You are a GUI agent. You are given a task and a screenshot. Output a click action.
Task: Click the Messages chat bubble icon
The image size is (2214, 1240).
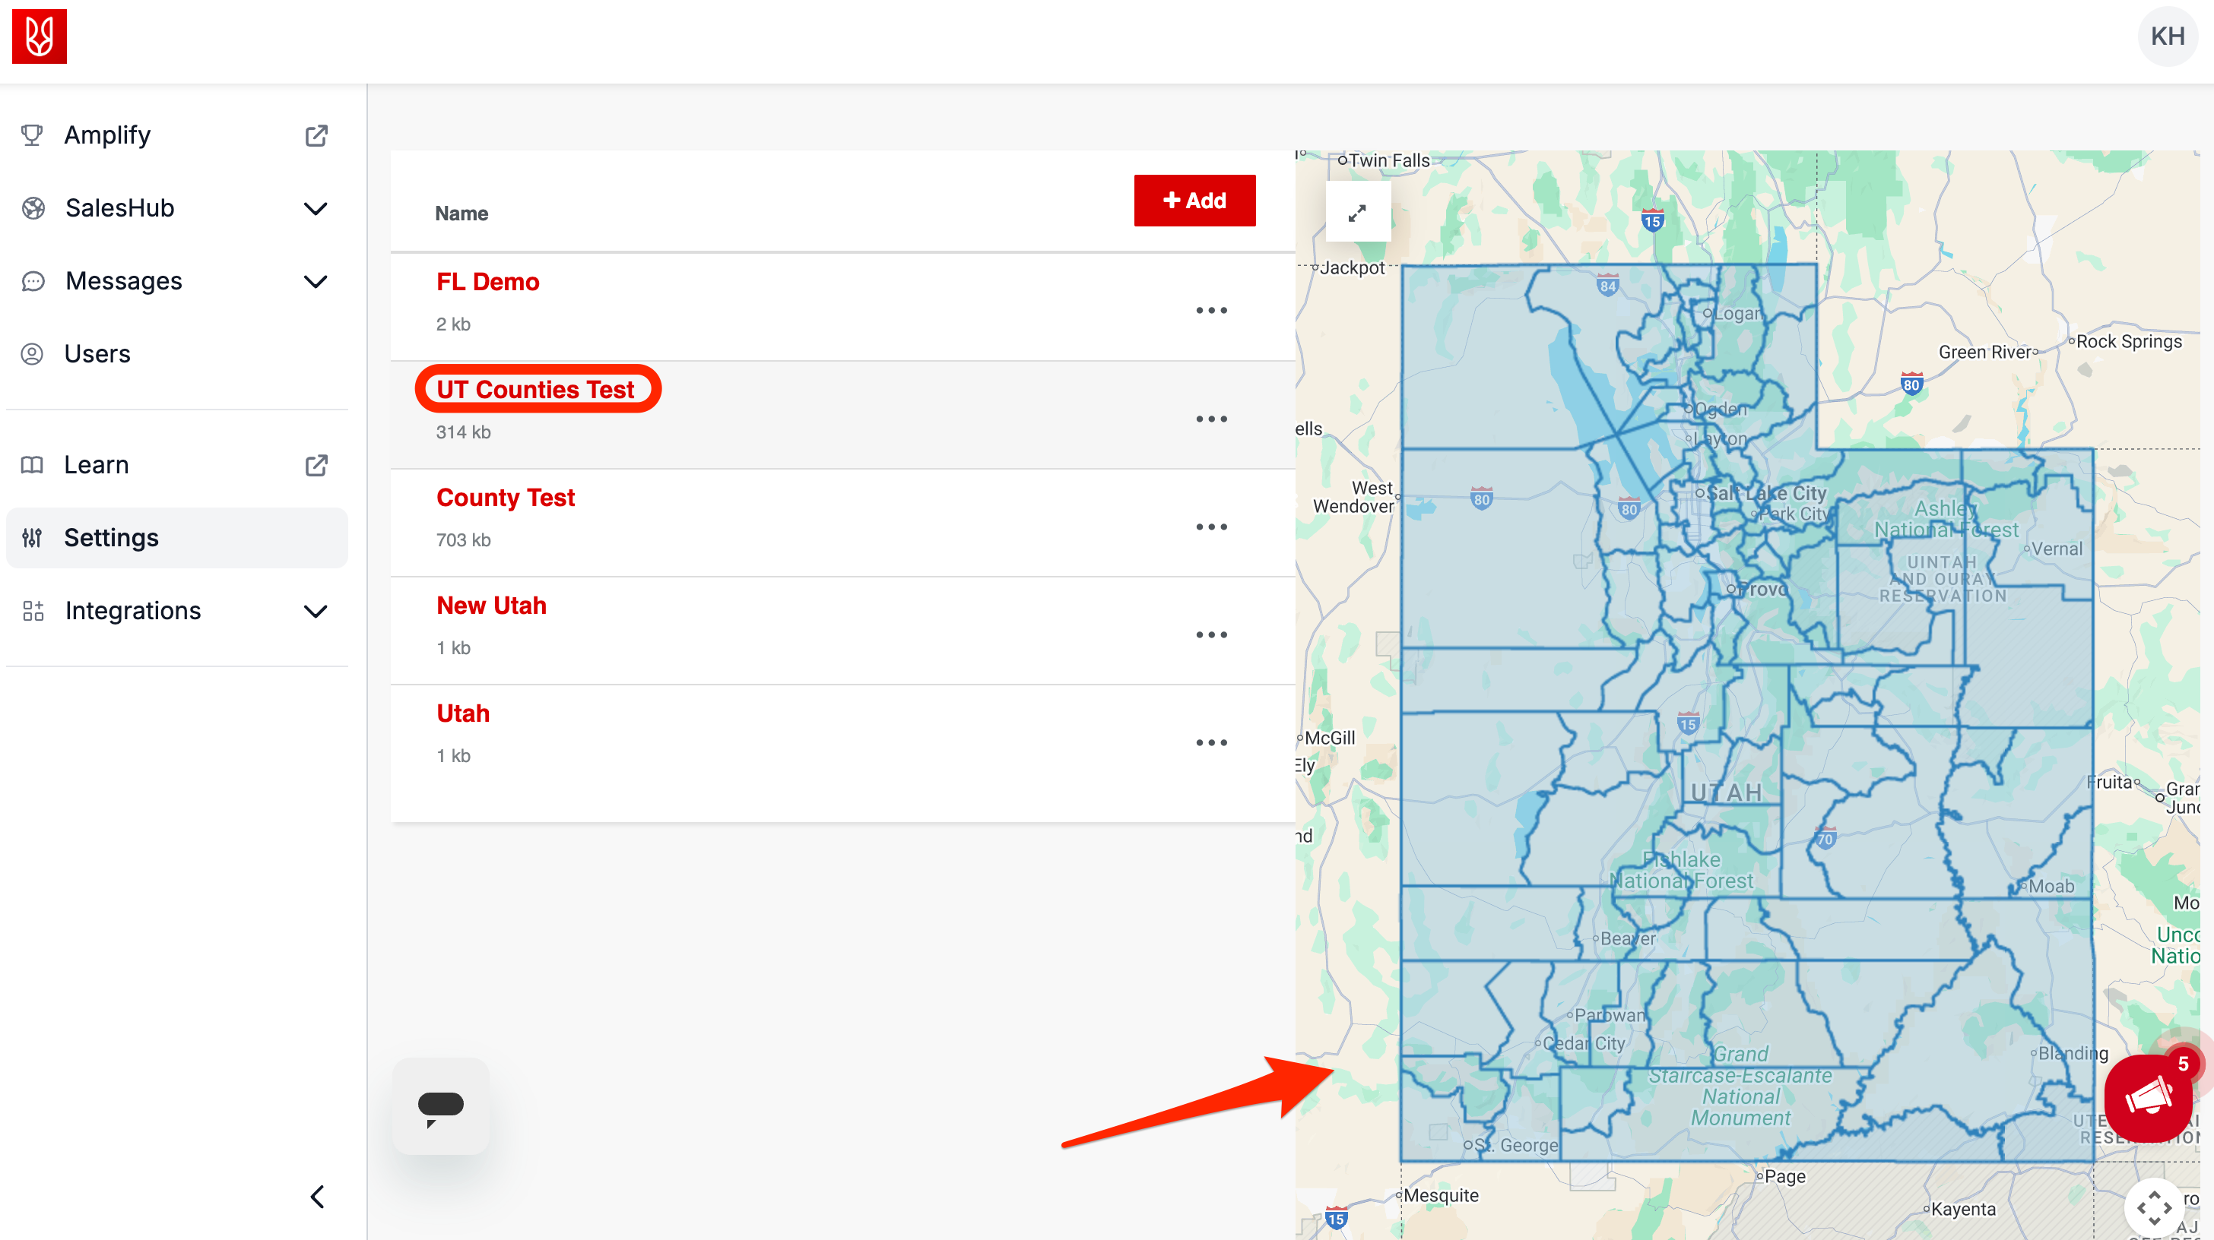click(x=32, y=281)
